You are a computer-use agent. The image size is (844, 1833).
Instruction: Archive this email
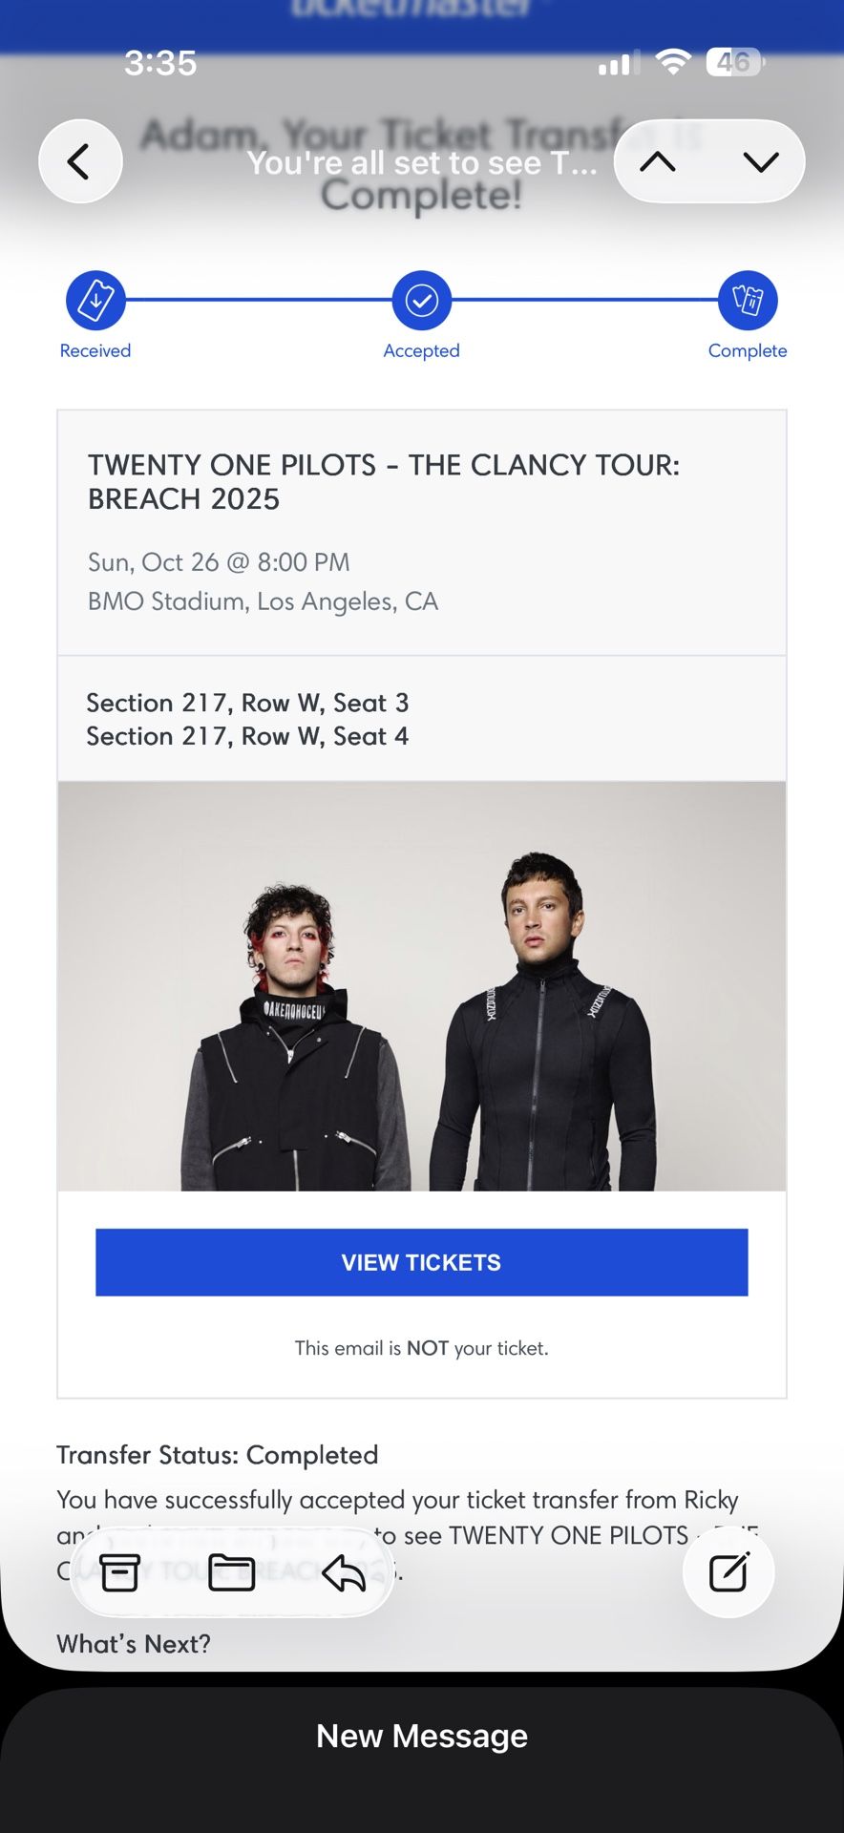(118, 1573)
